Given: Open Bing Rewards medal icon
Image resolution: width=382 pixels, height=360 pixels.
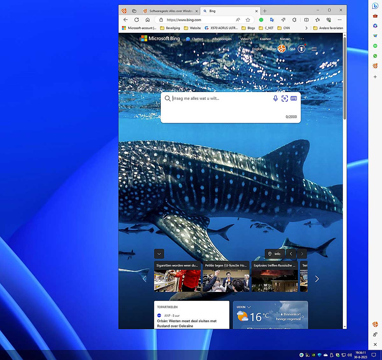Looking at the screenshot, I should (x=301, y=49).
